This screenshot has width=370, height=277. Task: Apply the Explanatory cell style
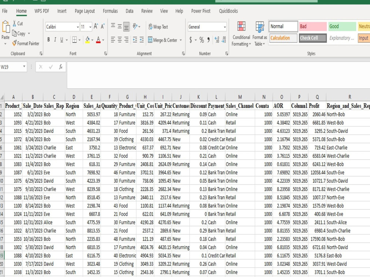point(342,38)
